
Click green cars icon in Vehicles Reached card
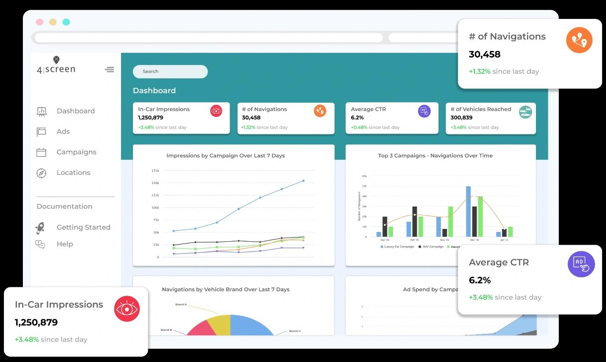tap(525, 112)
